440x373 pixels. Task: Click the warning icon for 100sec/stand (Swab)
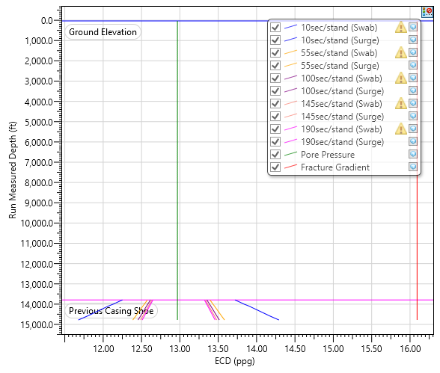pos(401,78)
